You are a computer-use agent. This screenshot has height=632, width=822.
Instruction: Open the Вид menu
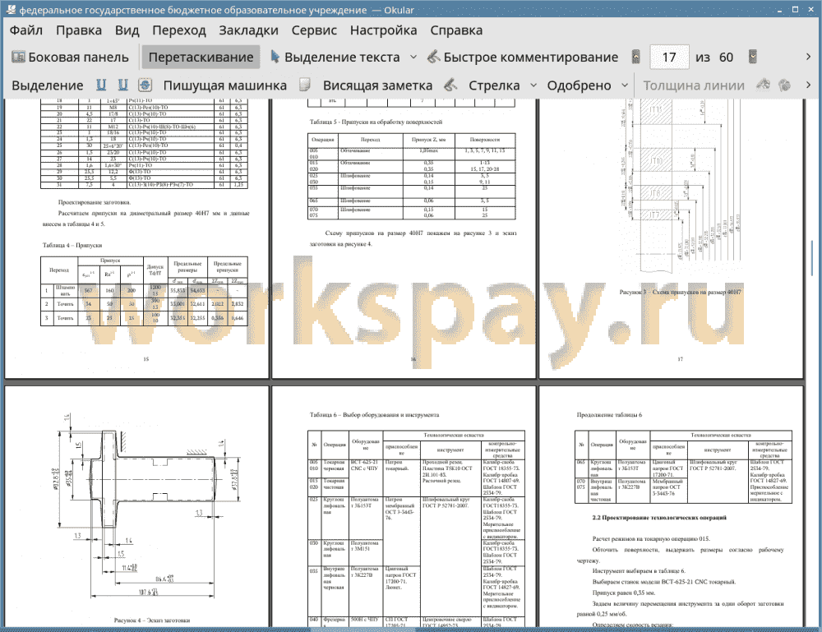pyautogui.click(x=127, y=30)
